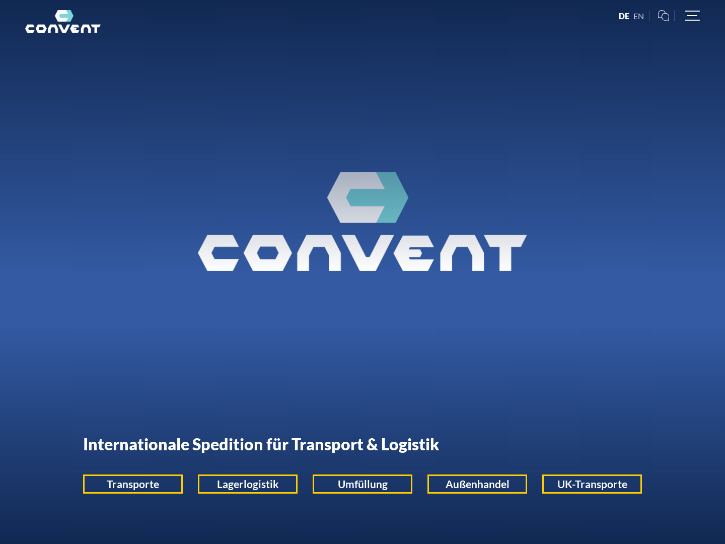This screenshot has width=725, height=544.
Task: Switch language to DE
Action: click(x=624, y=16)
